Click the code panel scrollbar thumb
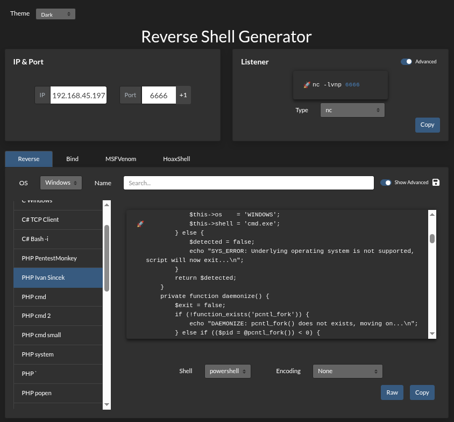 click(432, 239)
